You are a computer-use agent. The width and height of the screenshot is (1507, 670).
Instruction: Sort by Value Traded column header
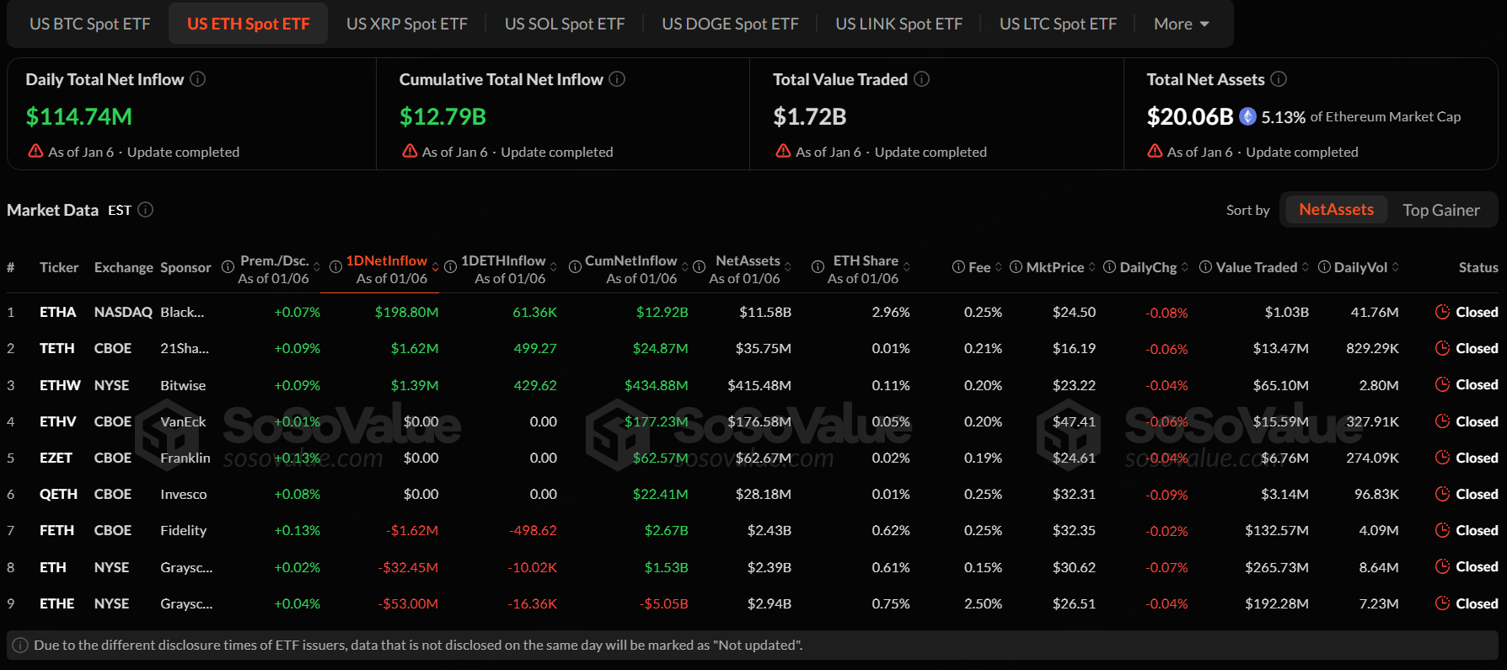[1256, 267]
